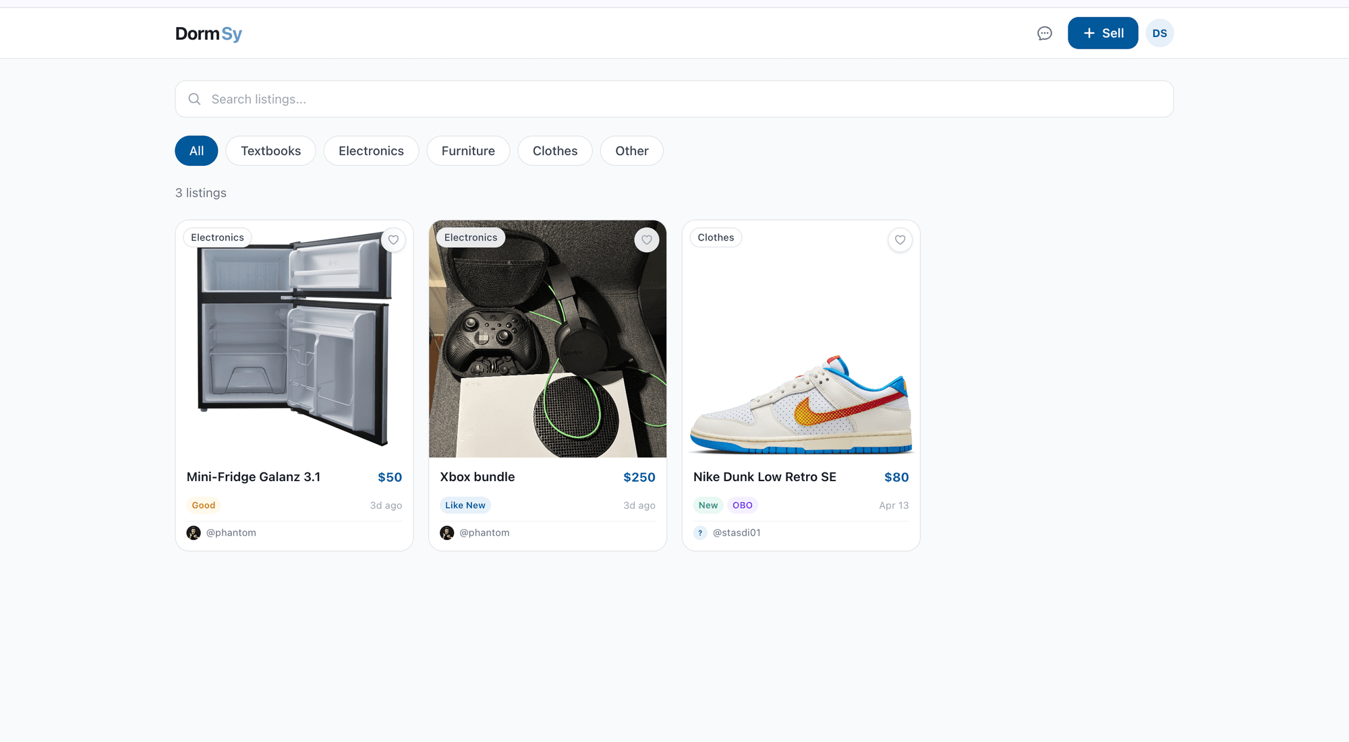Click 3d ago on Xbox bundle card

(639, 505)
